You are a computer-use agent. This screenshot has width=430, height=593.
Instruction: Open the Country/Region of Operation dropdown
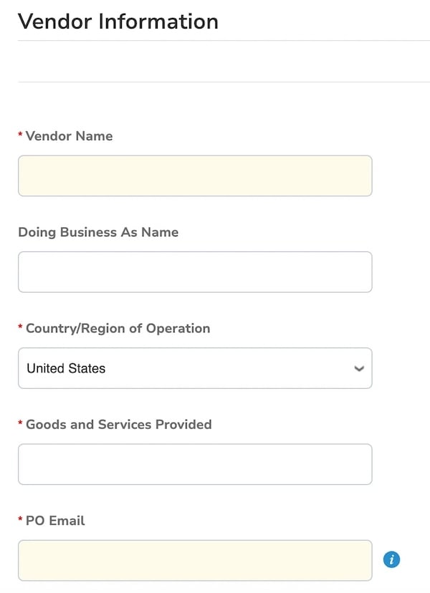click(195, 368)
